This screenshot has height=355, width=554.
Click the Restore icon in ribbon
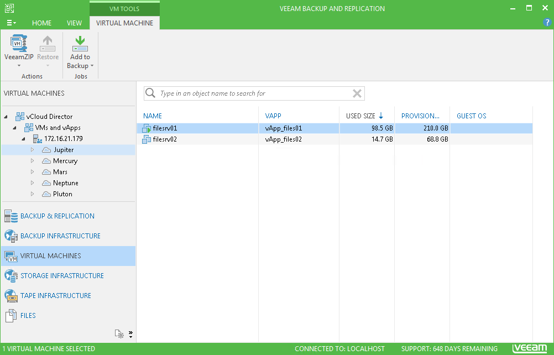pos(48,44)
